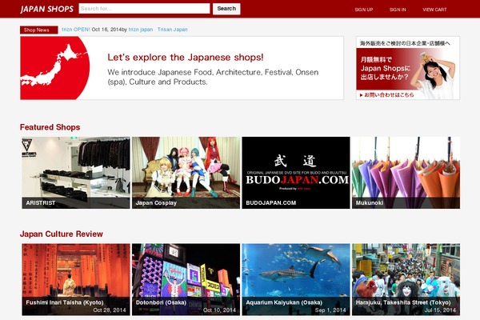Click the Oct 28, 2014 date text
The width and height of the screenshot is (480, 320).
(x=110, y=310)
